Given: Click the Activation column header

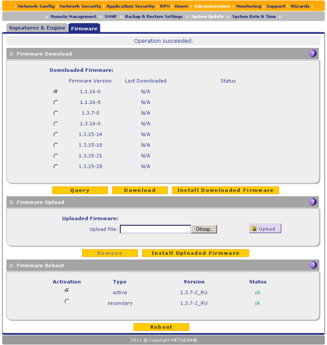Looking at the screenshot, I should (67, 282).
